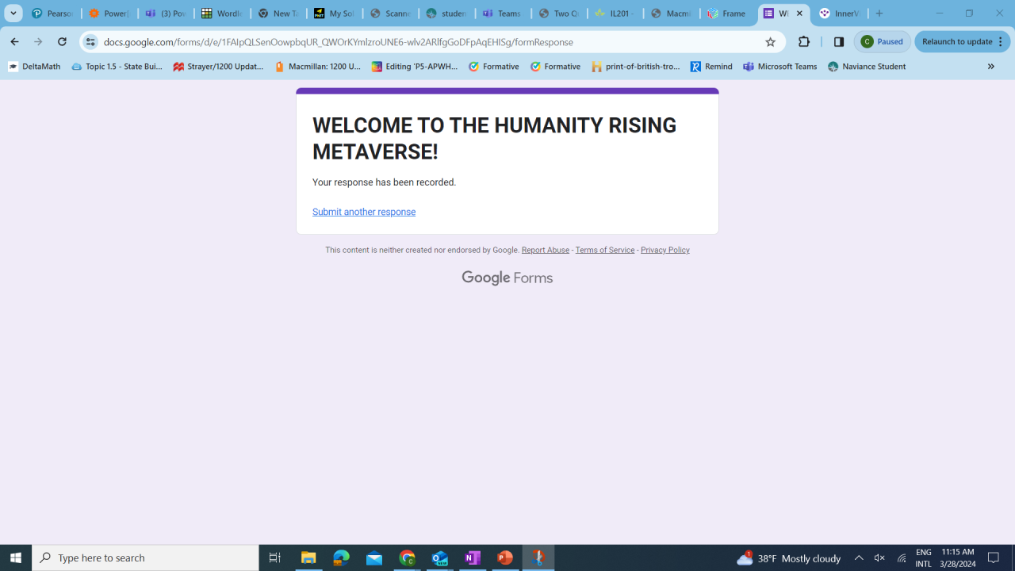Close the active Google Forms tab
The image size is (1015, 571).
[x=799, y=13]
